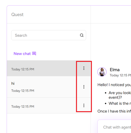The image size is (131, 133).
Task: Open the last untitled chat in list
Action: [x=42, y=105]
